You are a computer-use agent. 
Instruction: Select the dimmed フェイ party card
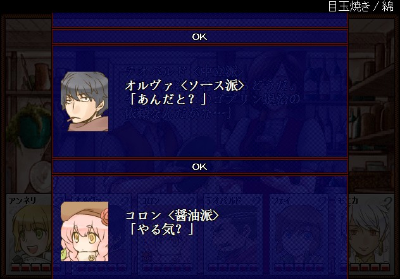pyautogui.click(x=299, y=234)
